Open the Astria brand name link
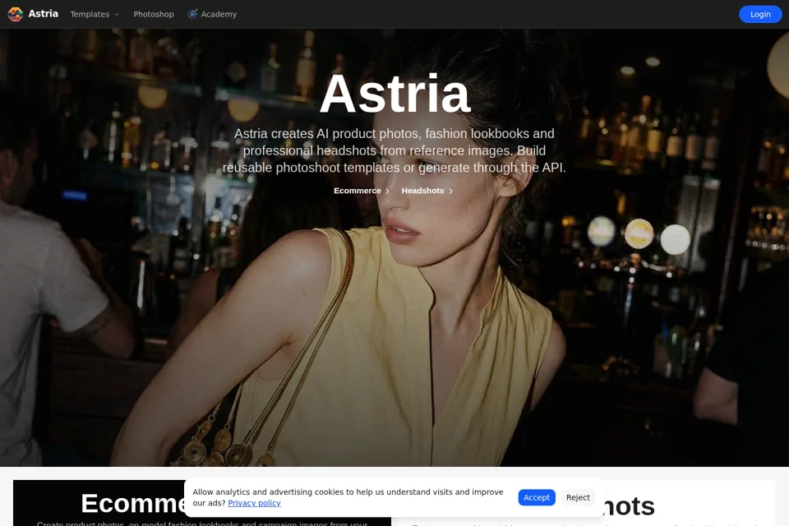Image resolution: width=789 pixels, height=526 pixels. [x=44, y=14]
